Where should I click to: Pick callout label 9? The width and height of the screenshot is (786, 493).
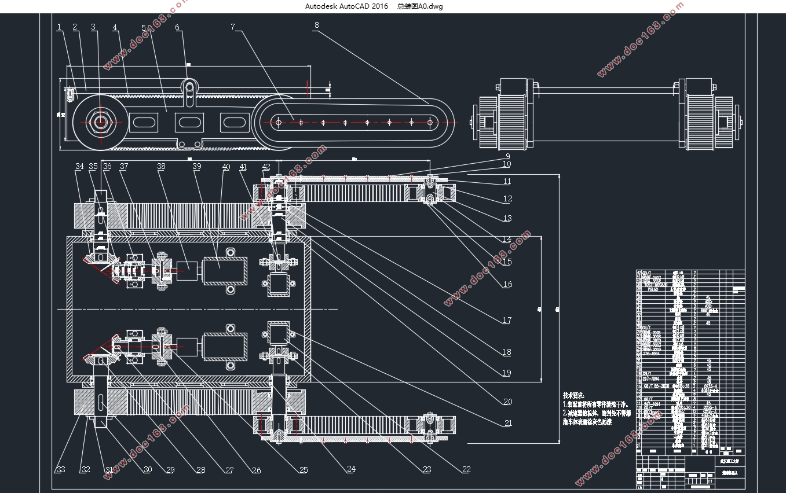click(x=507, y=156)
